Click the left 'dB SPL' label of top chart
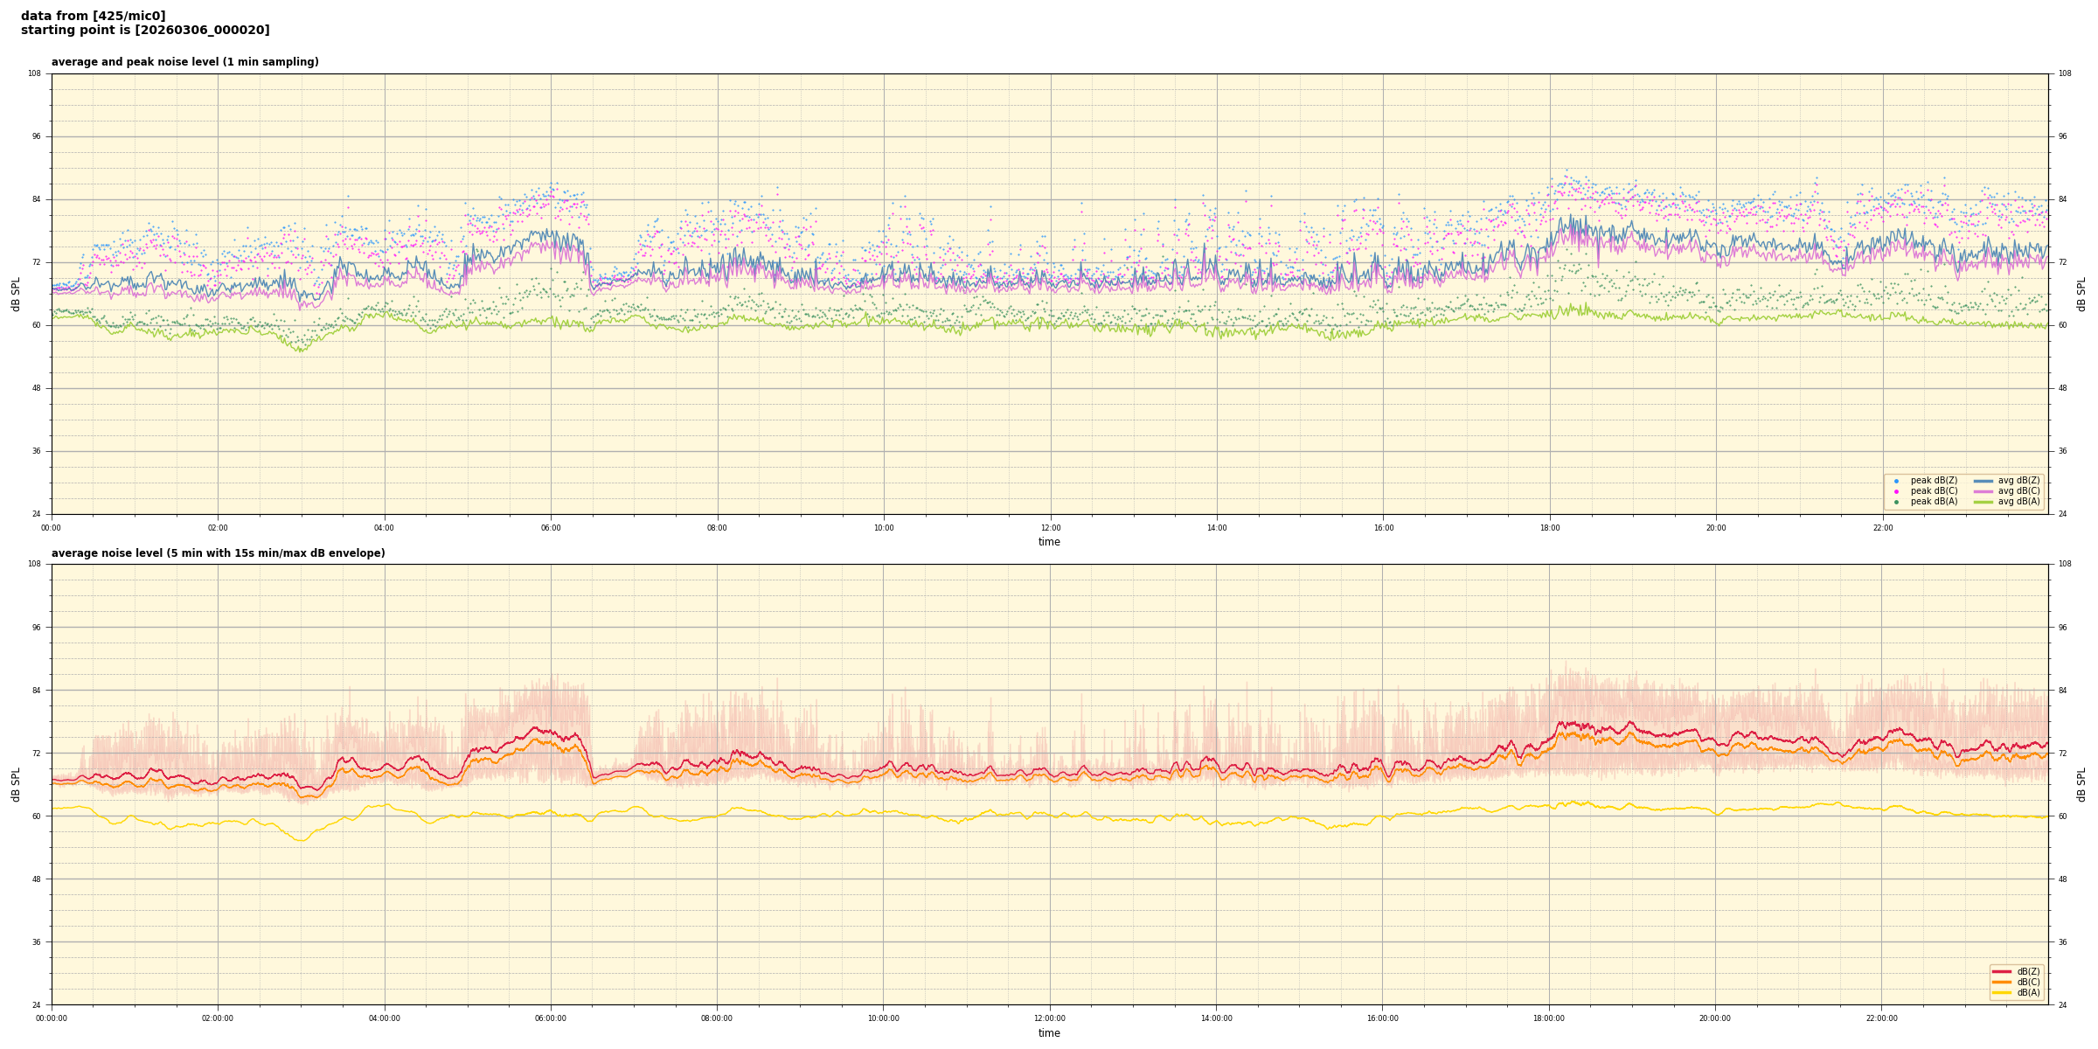The height and width of the screenshot is (1049, 2098). point(16,294)
